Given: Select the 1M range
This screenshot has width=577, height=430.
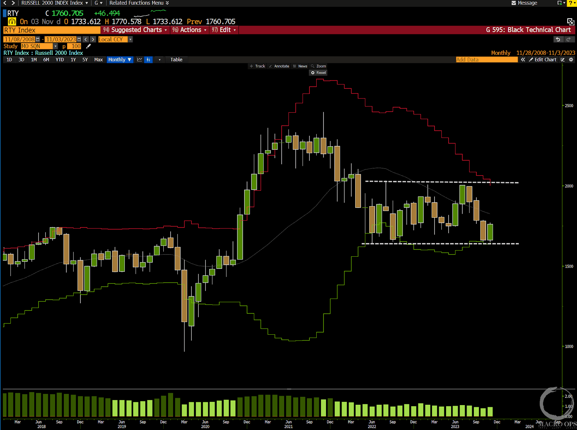Looking at the screenshot, I should pos(34,60).
